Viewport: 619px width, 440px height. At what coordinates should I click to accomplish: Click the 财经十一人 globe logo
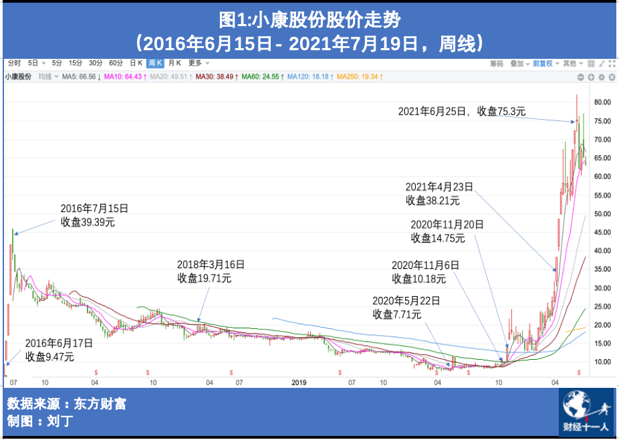pos(587,412)
